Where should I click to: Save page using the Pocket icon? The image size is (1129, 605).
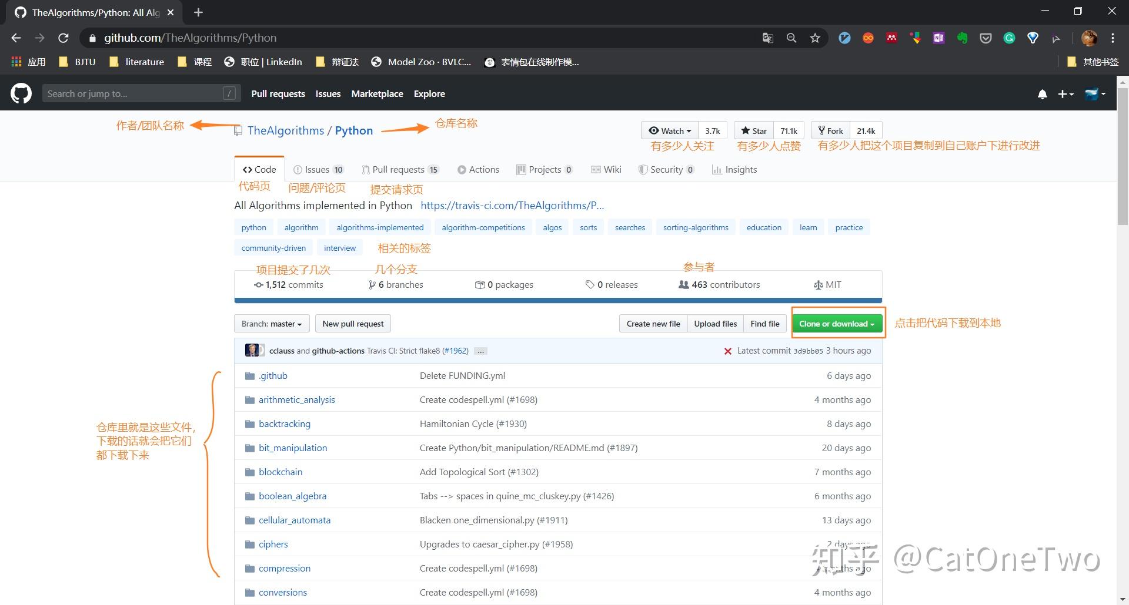[986, 38]
